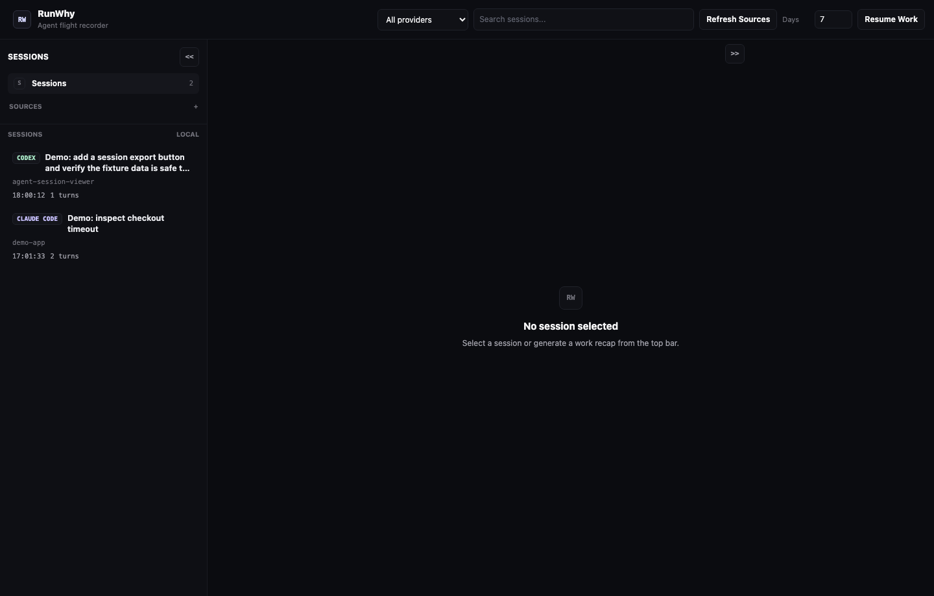
Task: Click the 17:01:33 timestamp
Action: click(29, 257)
